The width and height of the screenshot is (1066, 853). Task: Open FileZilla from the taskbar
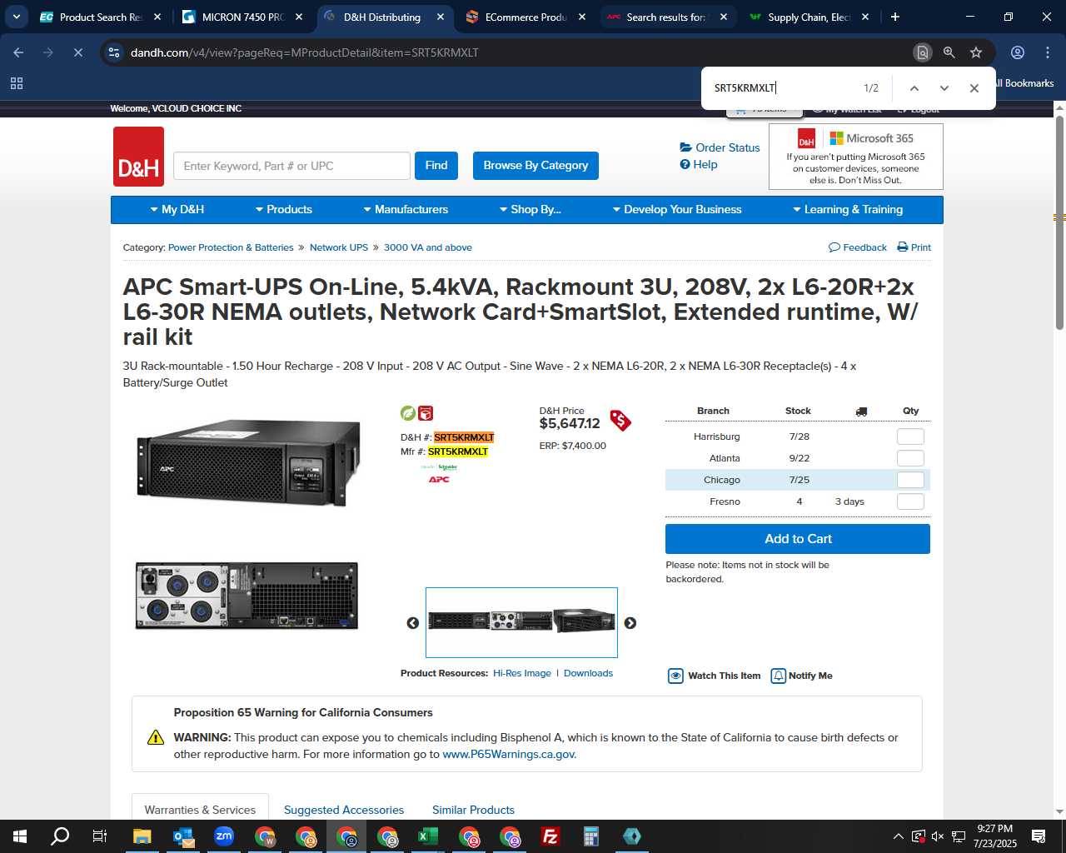(550, 836)
